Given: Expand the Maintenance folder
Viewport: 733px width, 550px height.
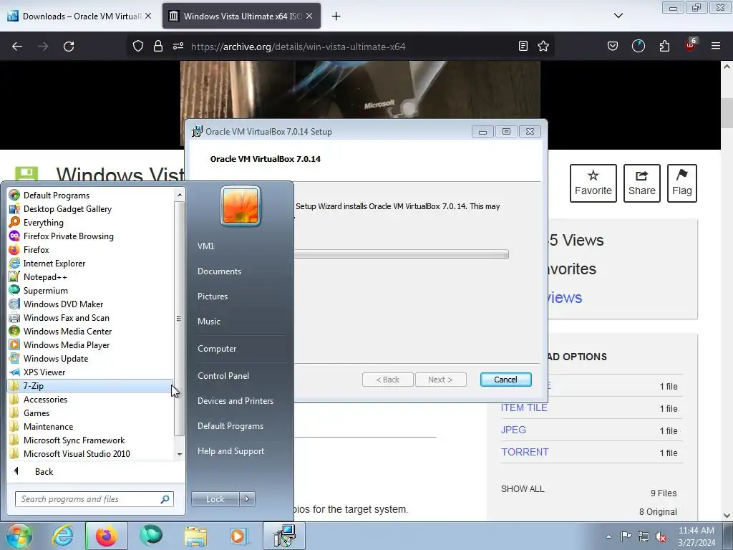Looking at the screenshot, I should coord(48,426).
